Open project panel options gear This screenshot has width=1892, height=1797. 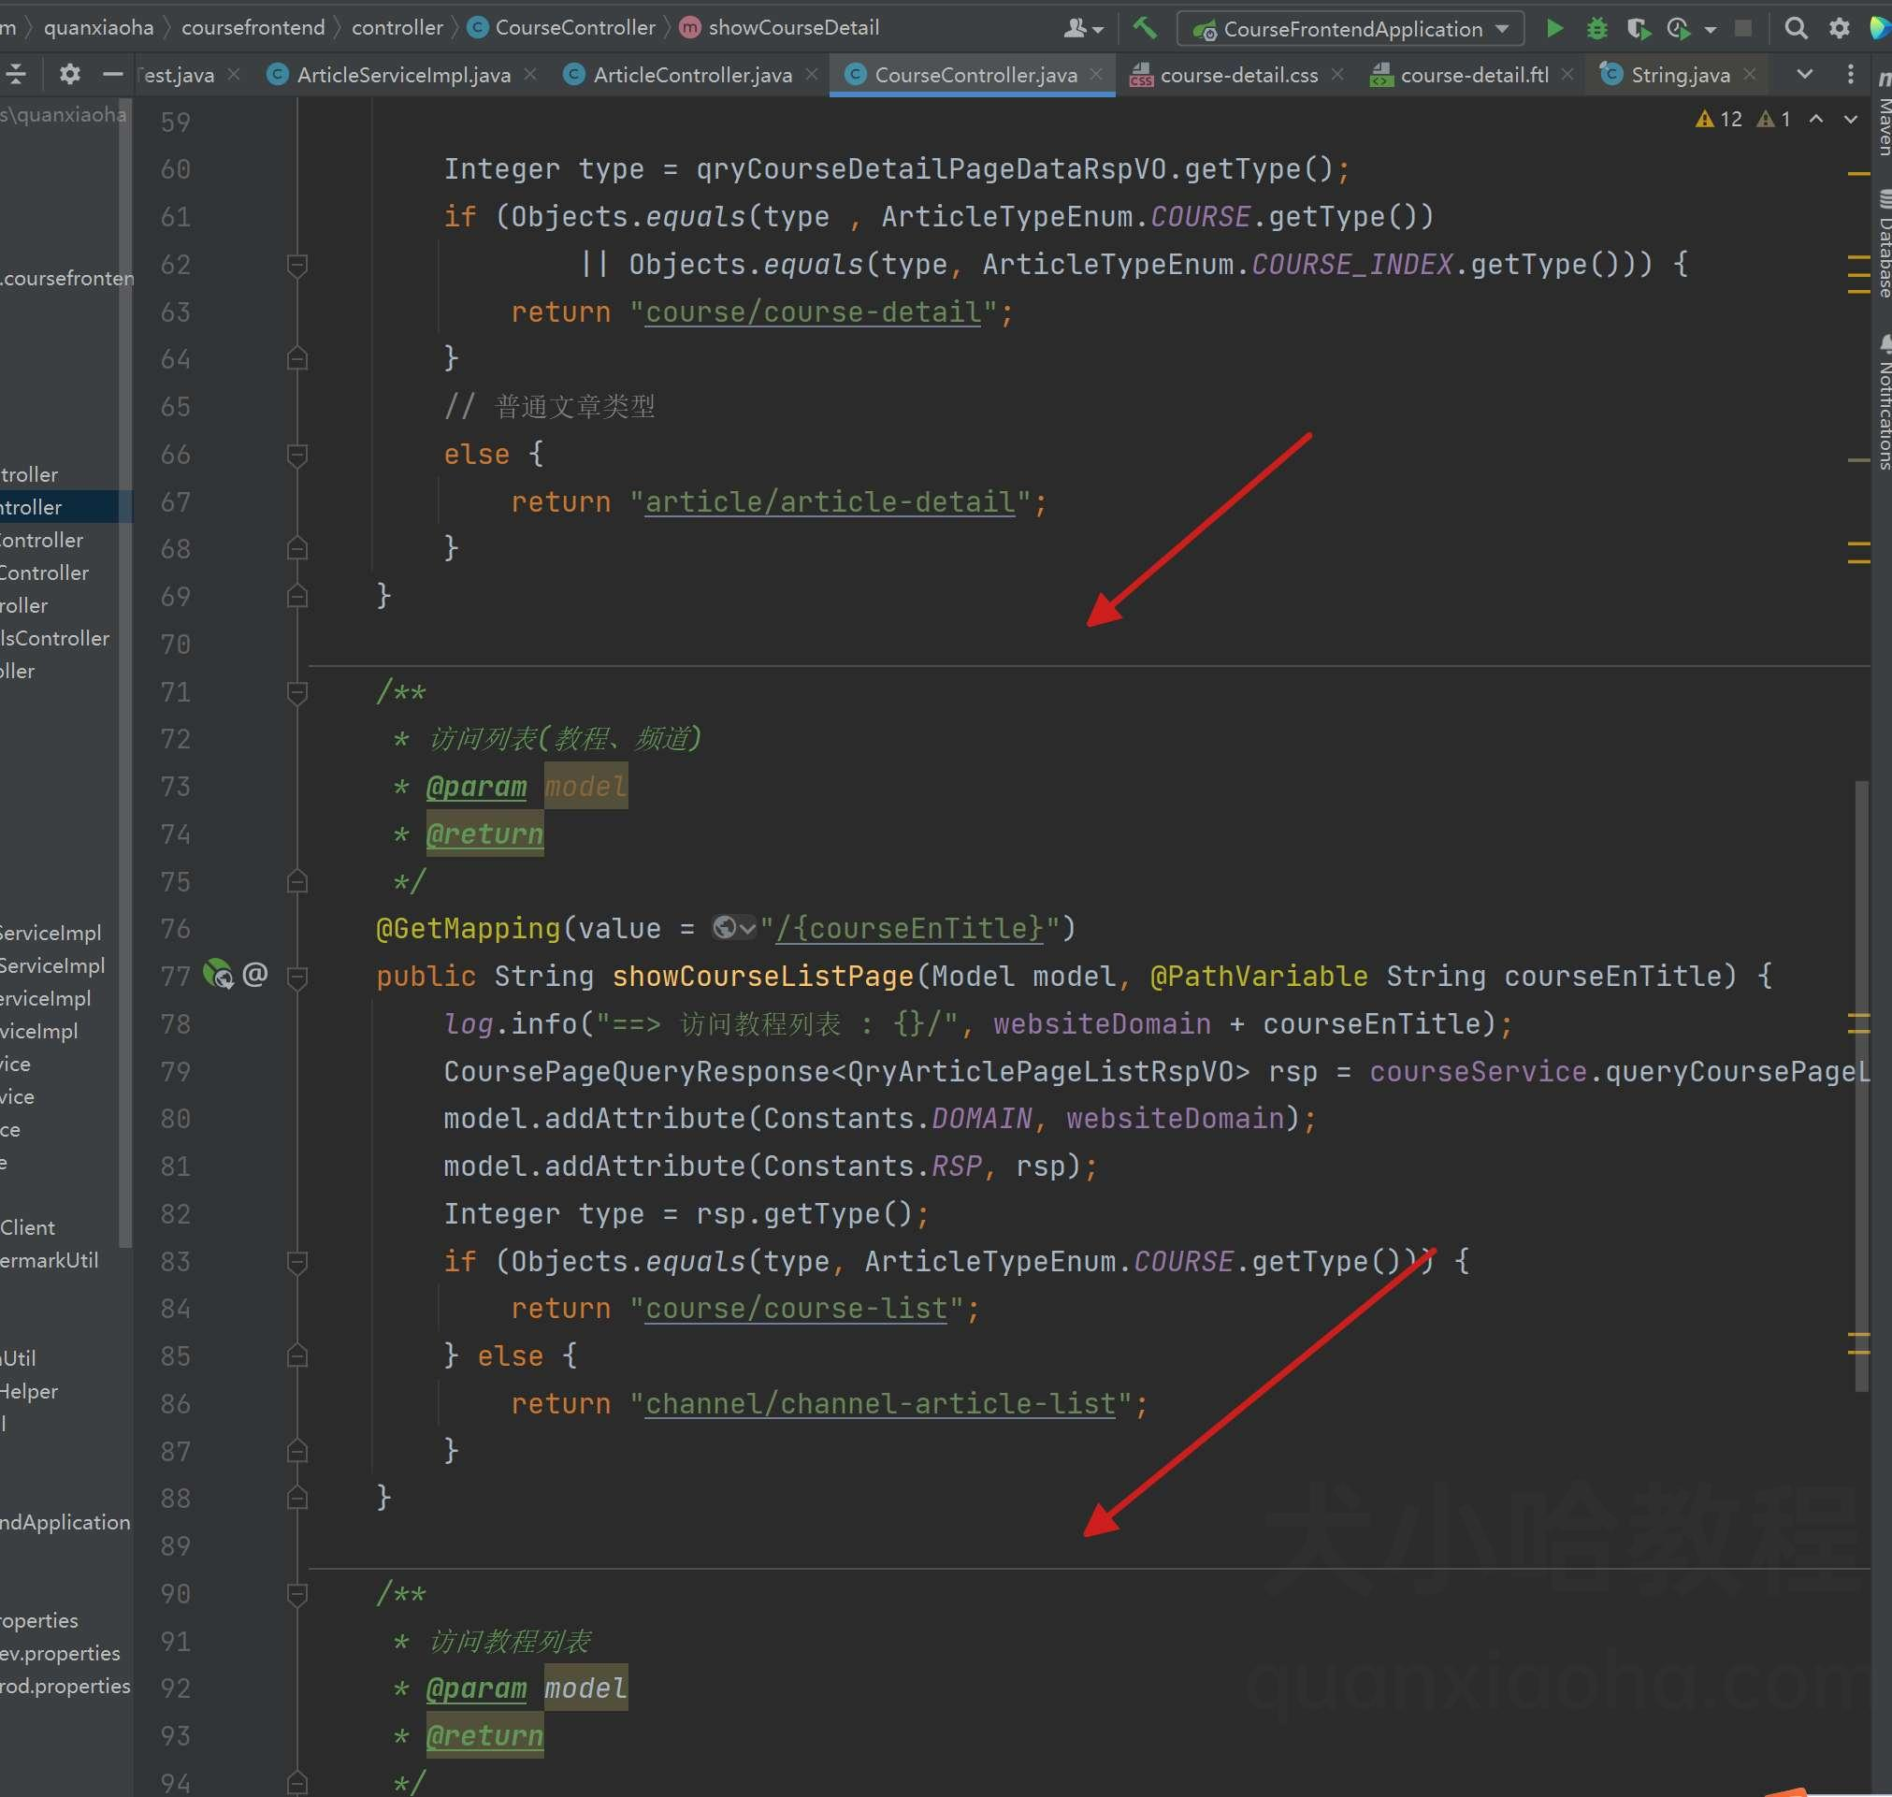[69, 74]
